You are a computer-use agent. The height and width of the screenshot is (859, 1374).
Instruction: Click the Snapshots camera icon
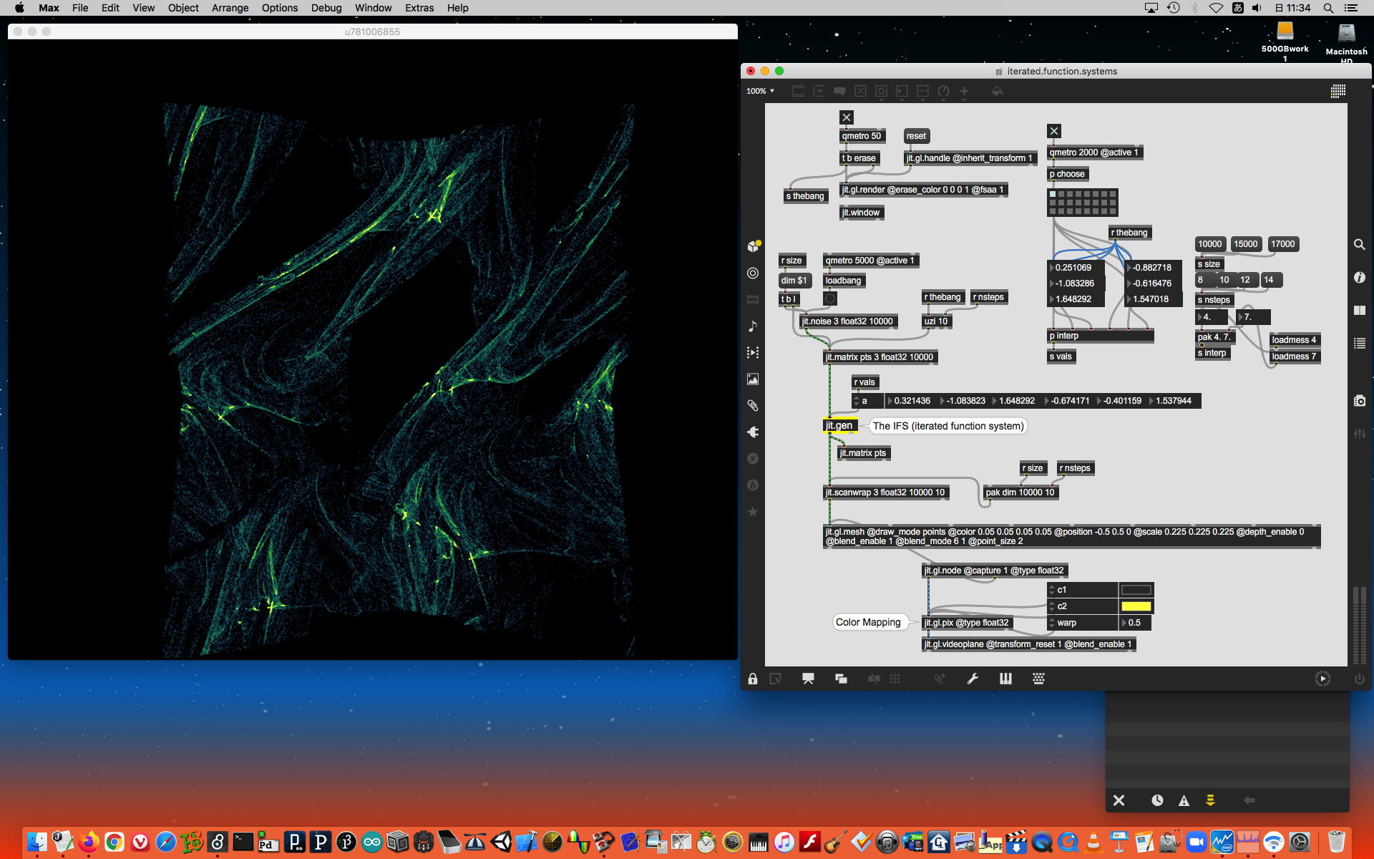click(x=1360, y=401)
